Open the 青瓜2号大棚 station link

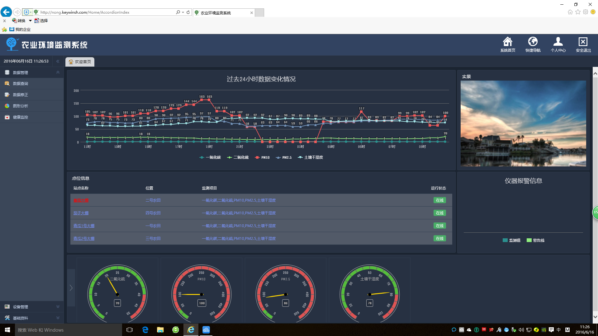[84, 239]
